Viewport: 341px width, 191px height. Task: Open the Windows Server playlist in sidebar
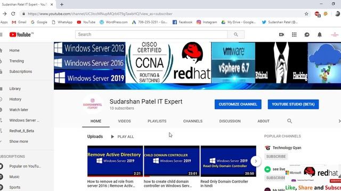24,120
